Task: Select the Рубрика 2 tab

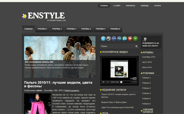Action: pyautogui.click(x=57, y=29)
